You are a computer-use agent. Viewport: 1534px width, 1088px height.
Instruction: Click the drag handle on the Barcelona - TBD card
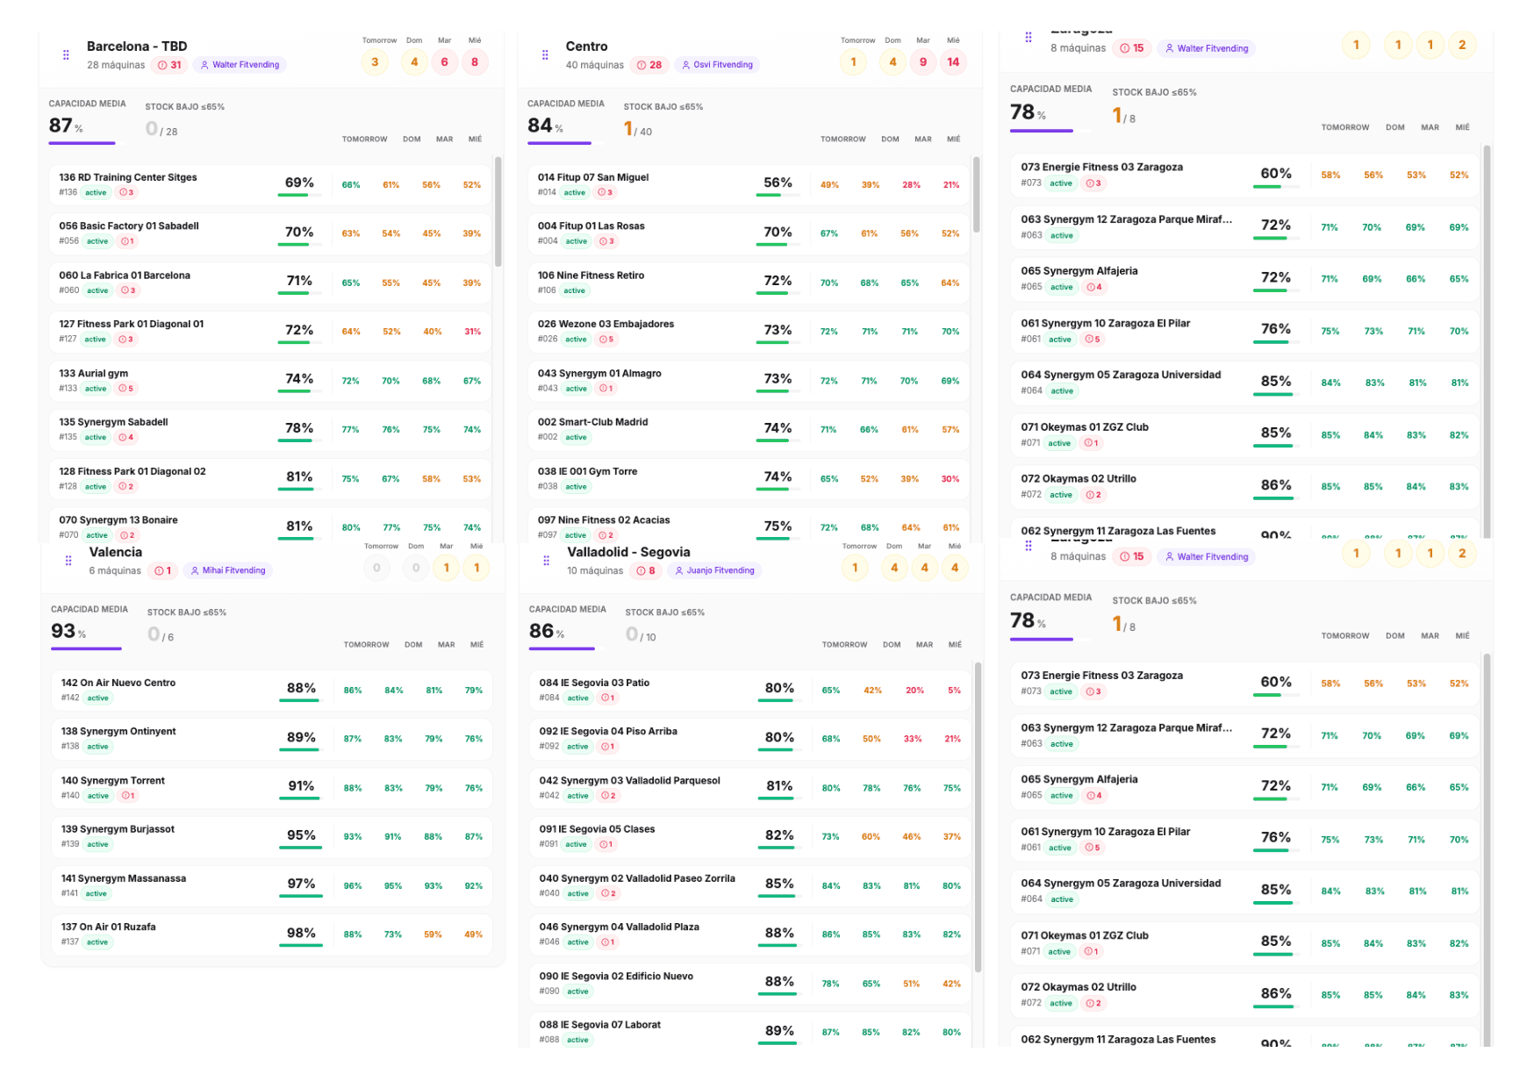point(66,55)
